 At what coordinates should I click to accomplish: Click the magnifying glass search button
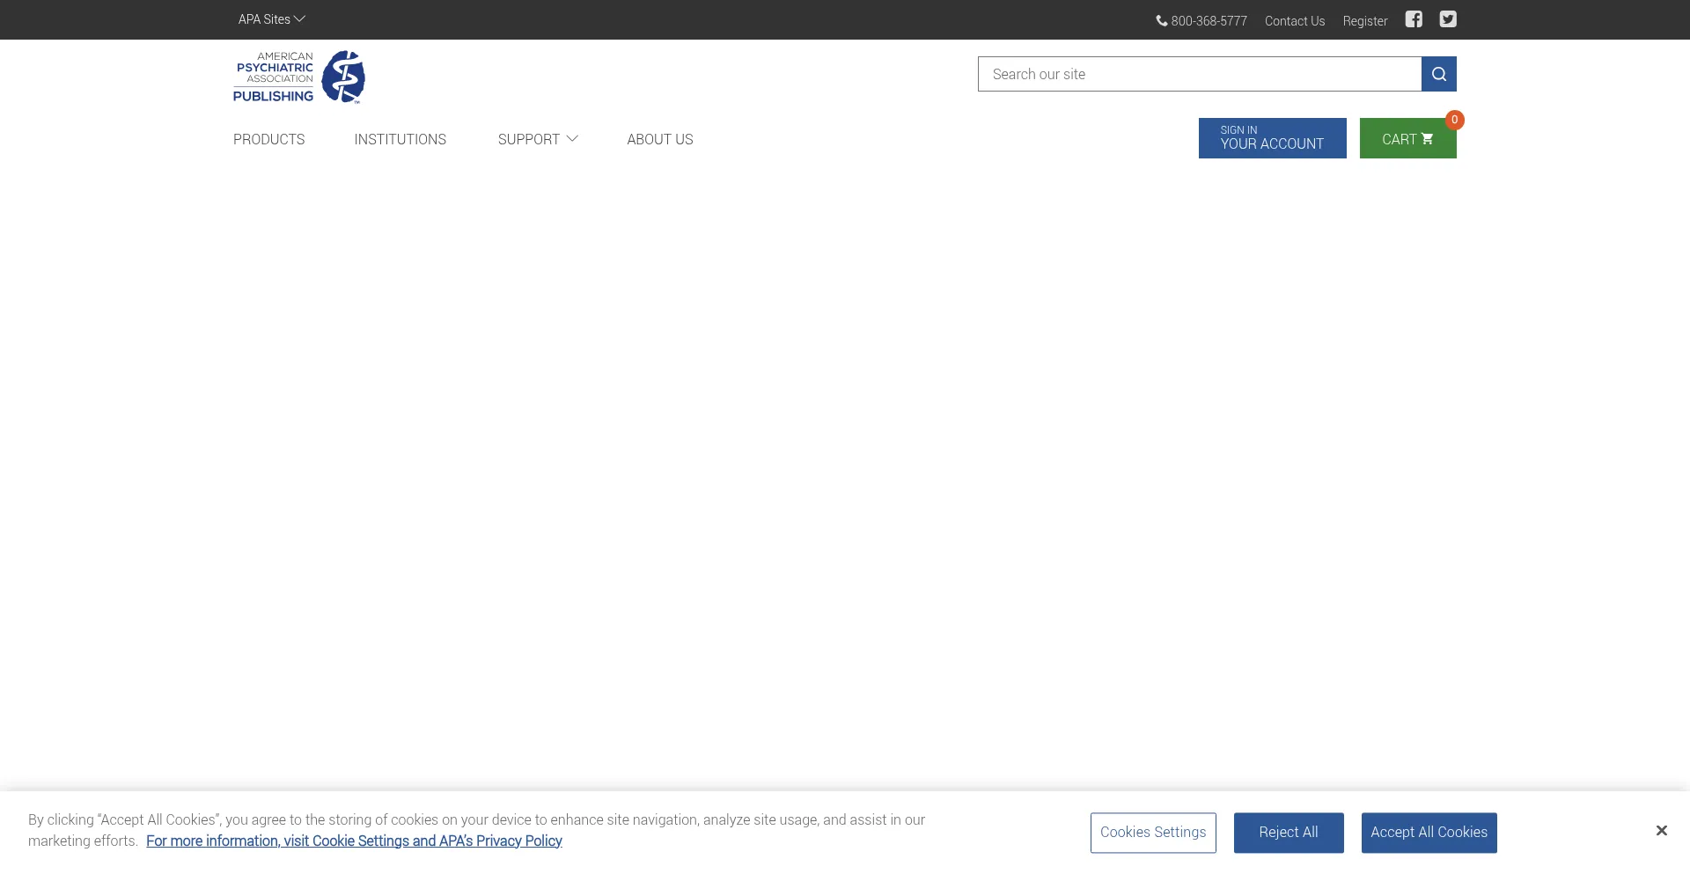coord(1438,74)
